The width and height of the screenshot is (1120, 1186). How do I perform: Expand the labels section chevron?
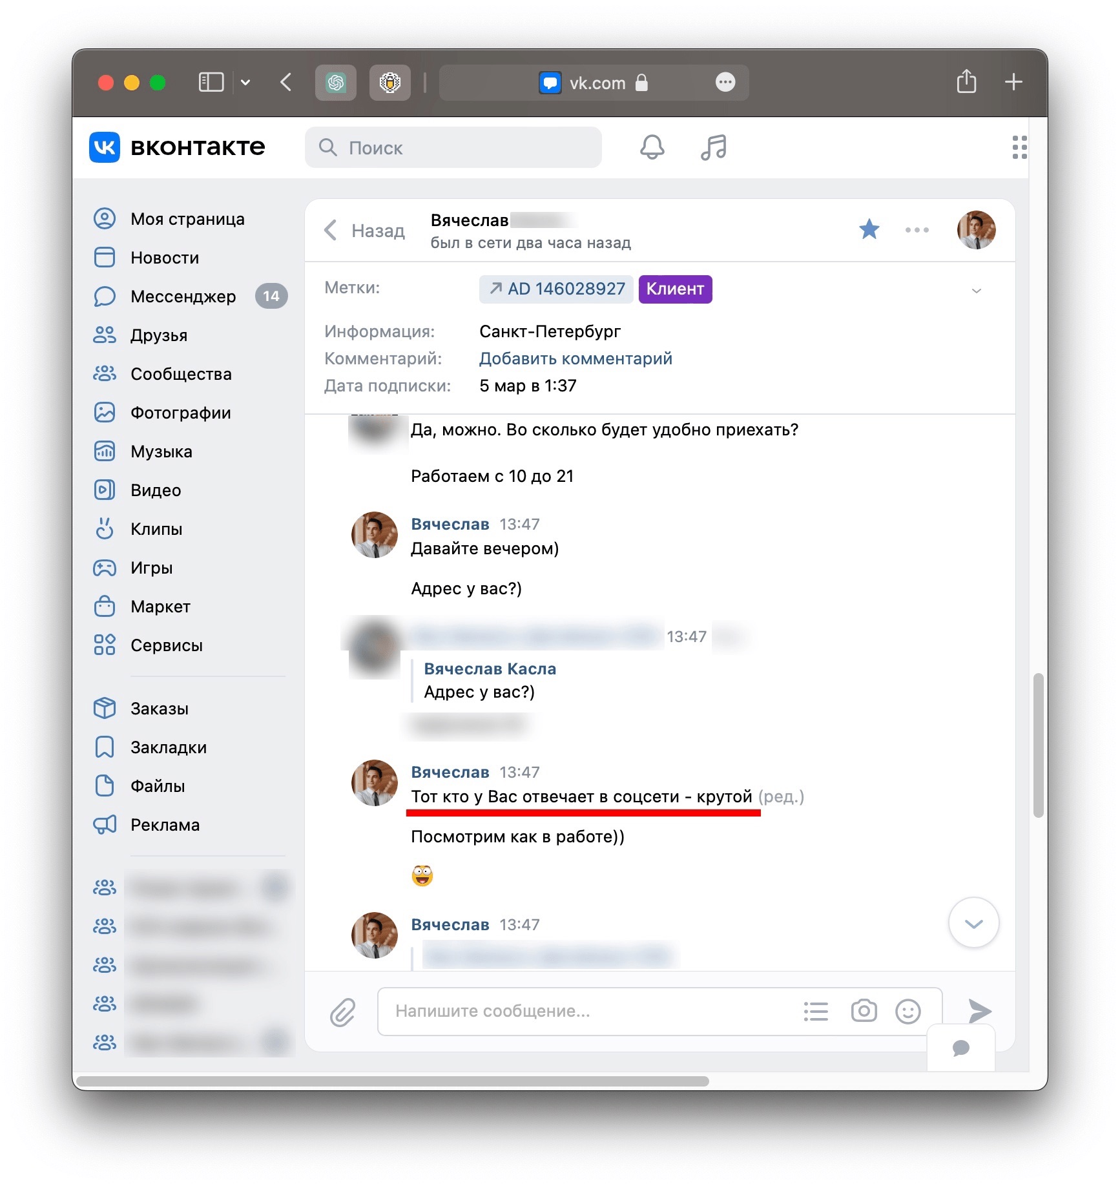(976, 290)
